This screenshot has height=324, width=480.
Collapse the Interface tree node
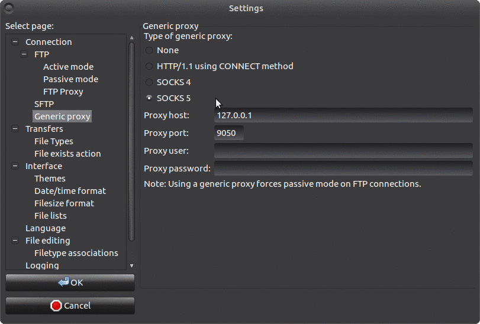pyautogui.click(x=14, y=166)
